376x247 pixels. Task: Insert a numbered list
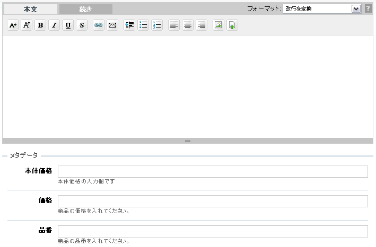[157, 25]
